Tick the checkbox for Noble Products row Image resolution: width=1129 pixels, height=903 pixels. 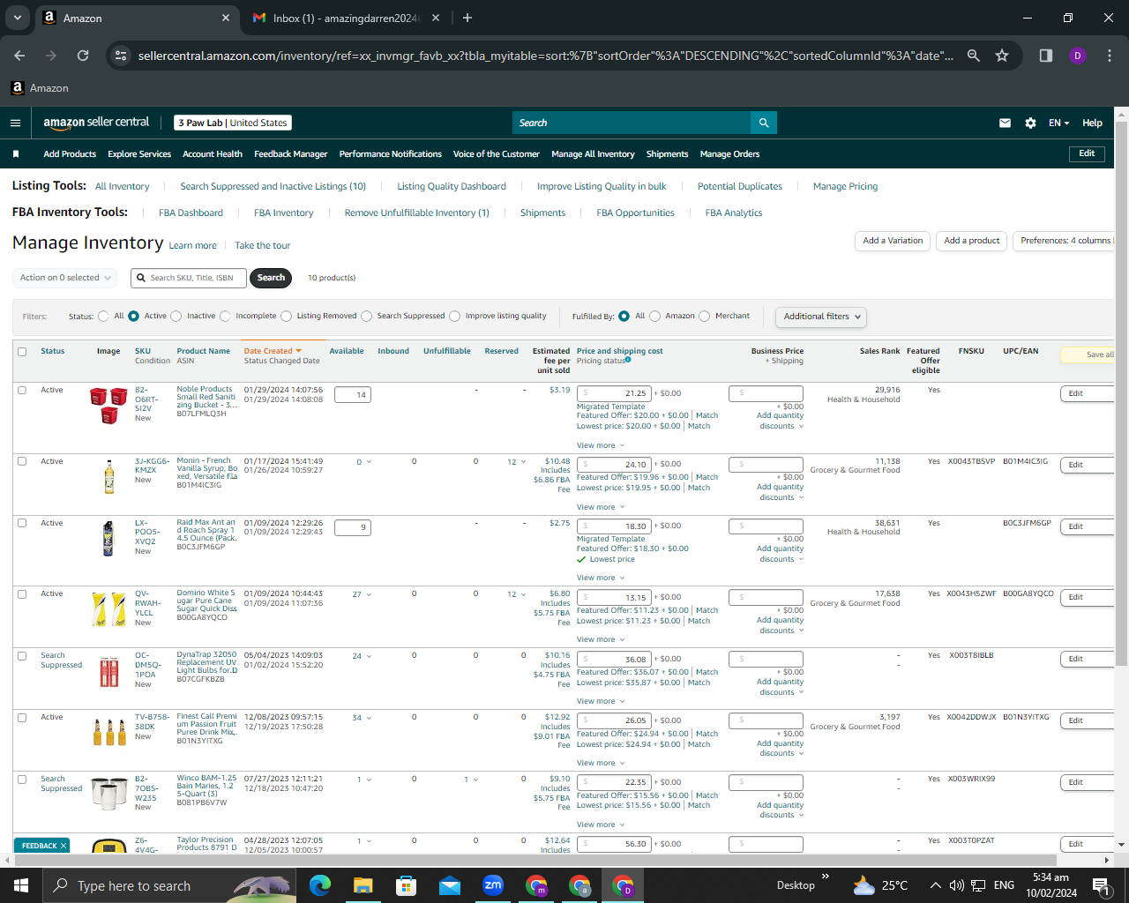(x=22, y=390)
